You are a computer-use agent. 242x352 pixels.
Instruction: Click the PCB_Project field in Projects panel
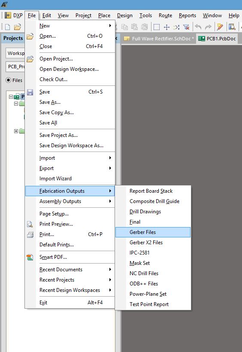pyautogui.click(x=15, y=67)
